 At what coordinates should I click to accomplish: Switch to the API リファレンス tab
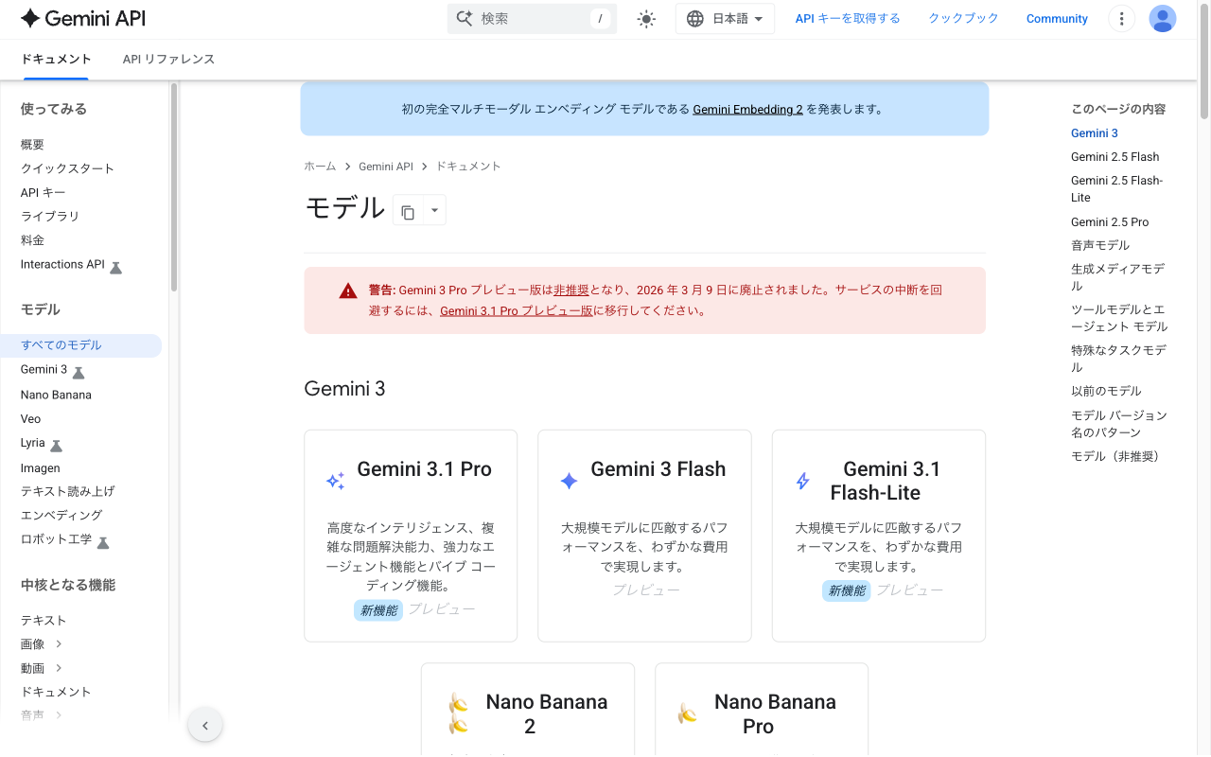coord(168,59)
